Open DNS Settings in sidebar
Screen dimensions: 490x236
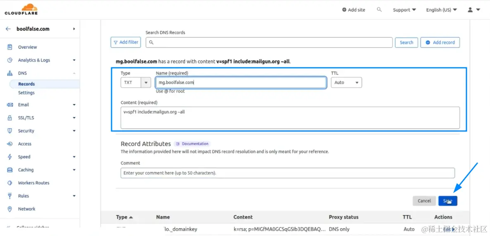26,93
